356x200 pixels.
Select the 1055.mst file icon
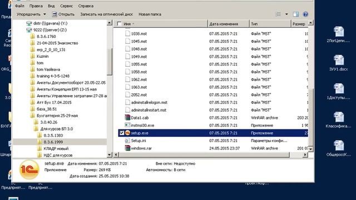127,64
